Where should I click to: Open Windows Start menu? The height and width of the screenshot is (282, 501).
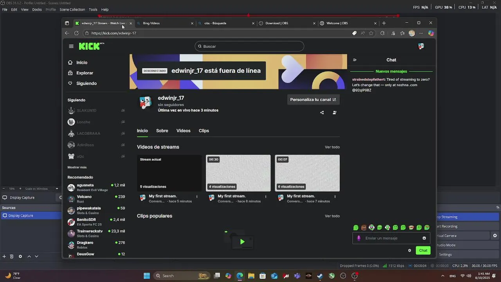click(x=147, y=276)
